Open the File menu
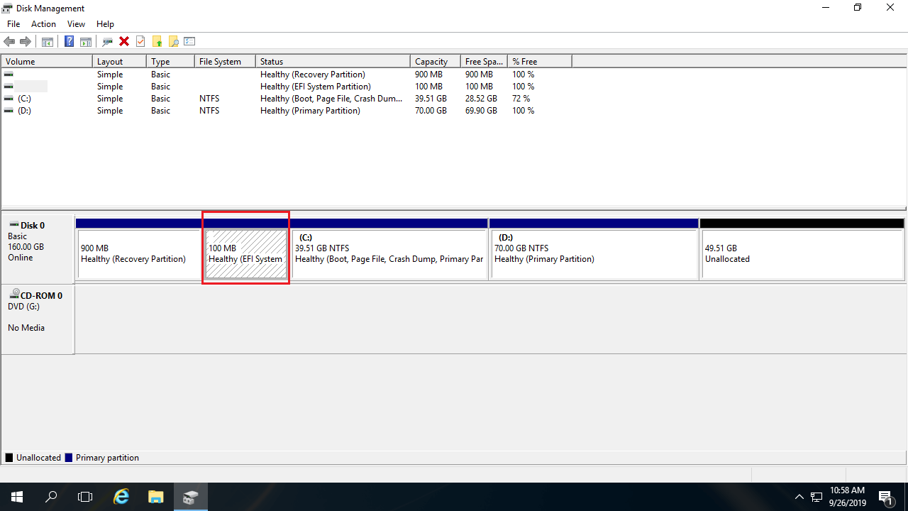Image resolution: width=908 pixels, height=511 pixels. click(13, 24)
